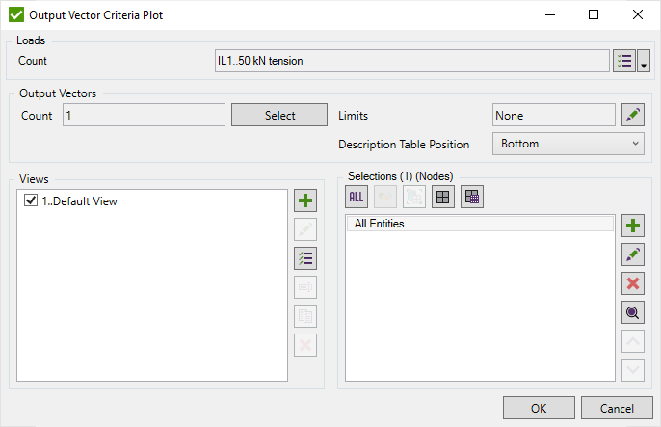Select the All Entities row
The height and width of the screenshot is (427, 661).
tap(480, 224)
